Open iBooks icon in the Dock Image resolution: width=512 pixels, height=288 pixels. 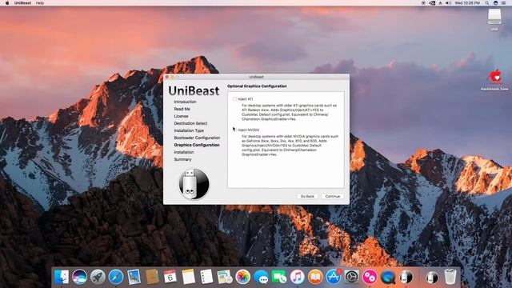coord(315,277)
